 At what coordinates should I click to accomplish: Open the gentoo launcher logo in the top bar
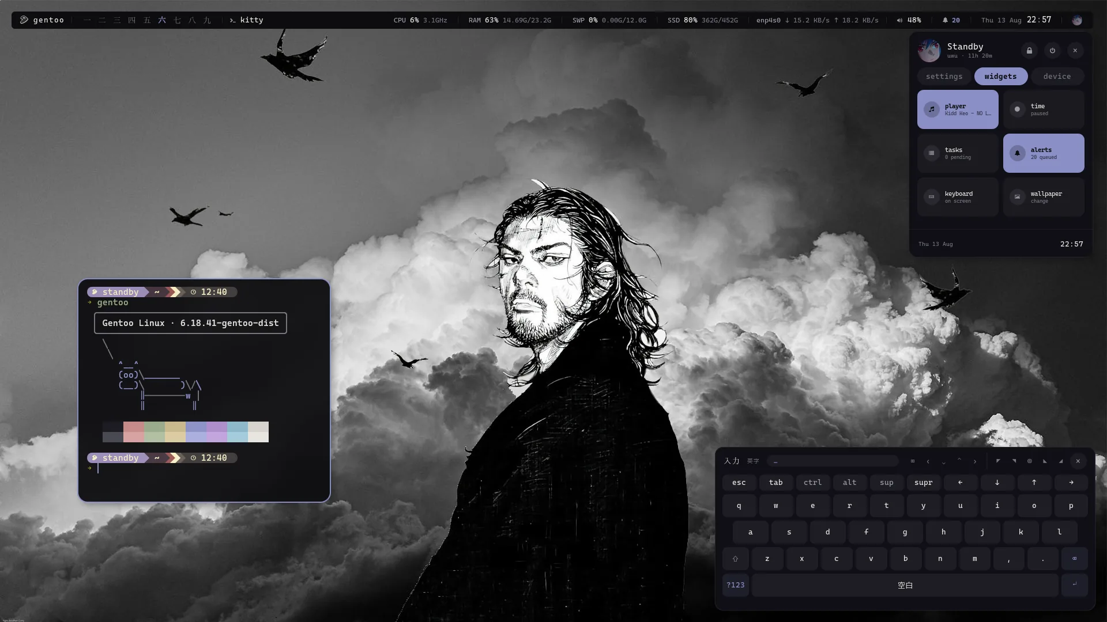tap(24, 20)
